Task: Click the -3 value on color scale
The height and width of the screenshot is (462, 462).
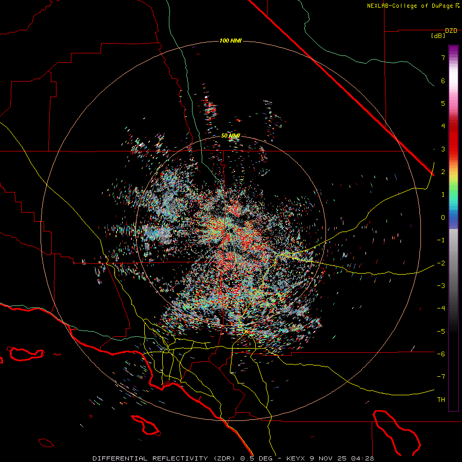Action: (441, 286)
